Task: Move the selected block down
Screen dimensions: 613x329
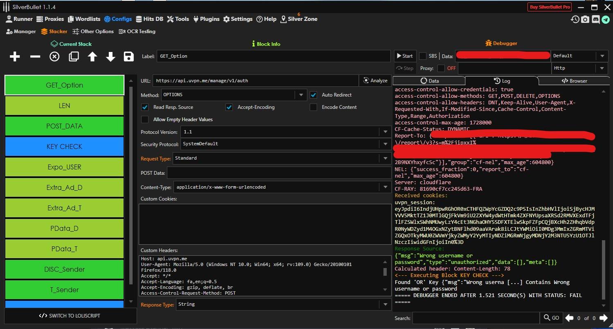Action: [x=110, y=56]
